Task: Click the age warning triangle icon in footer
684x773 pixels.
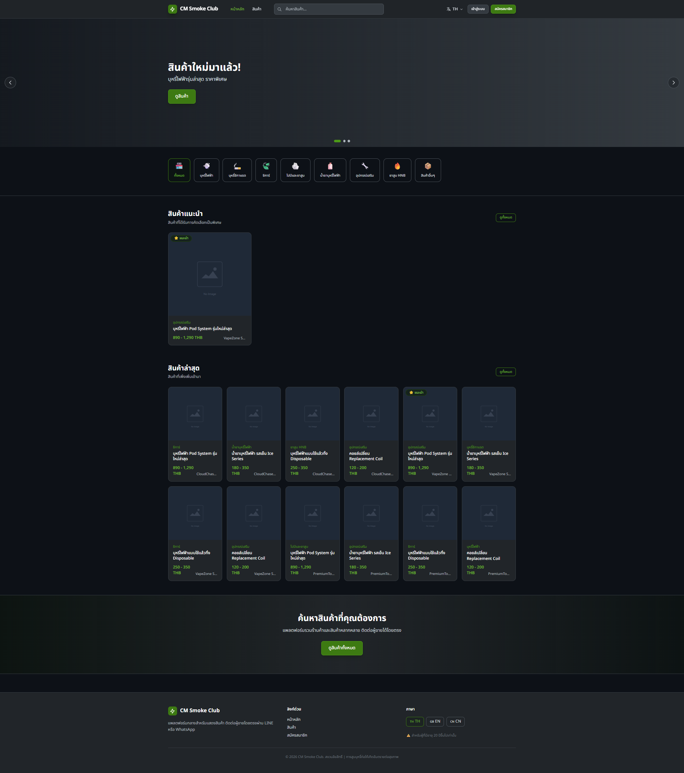Action: point(408,735)
